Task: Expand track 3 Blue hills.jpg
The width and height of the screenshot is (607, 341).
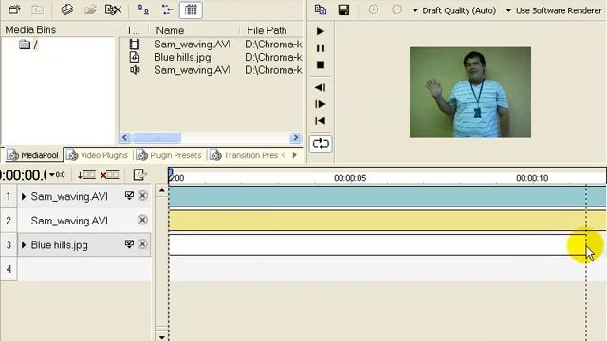Action: [x=24, y=245]
